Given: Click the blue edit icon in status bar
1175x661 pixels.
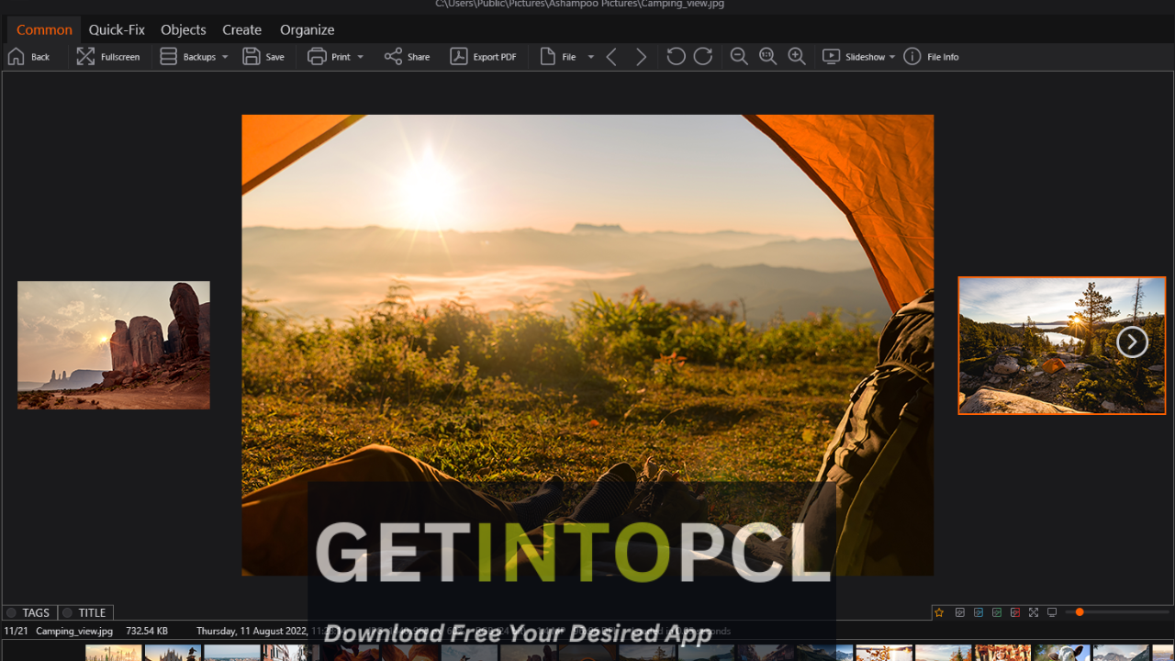Looking at the screenshot, I should (979, 612).
